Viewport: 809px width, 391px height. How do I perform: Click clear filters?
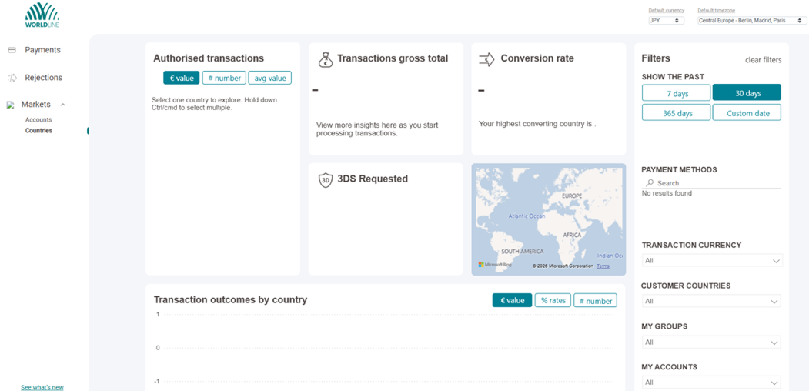click(763, 60)
